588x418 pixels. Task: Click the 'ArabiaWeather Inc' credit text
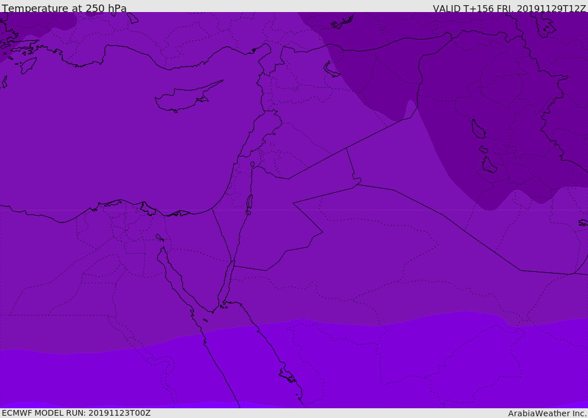547,413
